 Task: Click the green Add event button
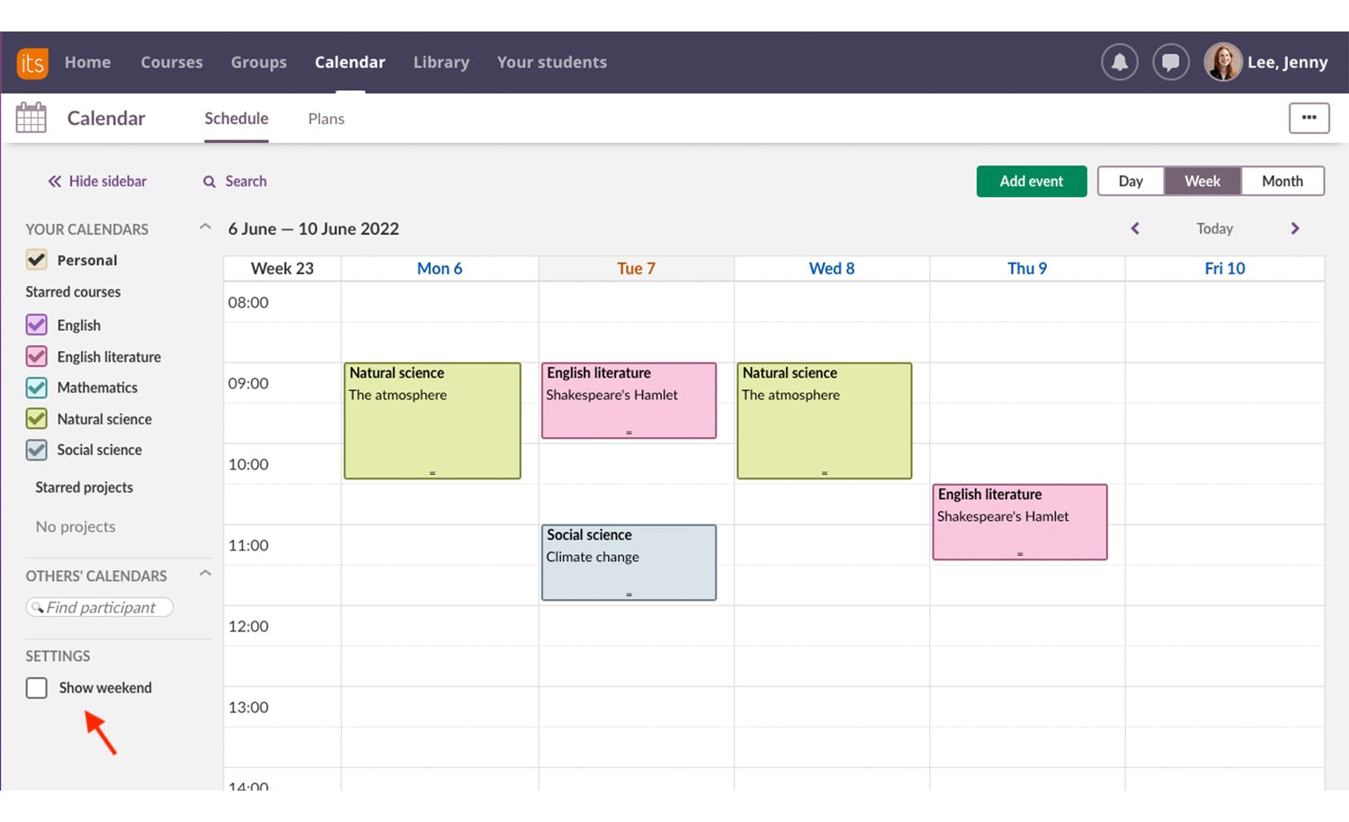tap(1032, 181)
